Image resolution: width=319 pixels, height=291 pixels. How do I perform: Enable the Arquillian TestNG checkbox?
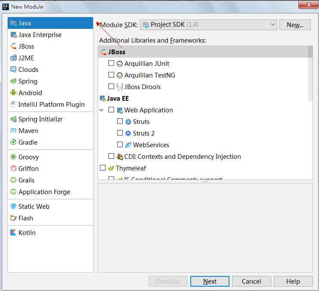(x=111, y=74)
